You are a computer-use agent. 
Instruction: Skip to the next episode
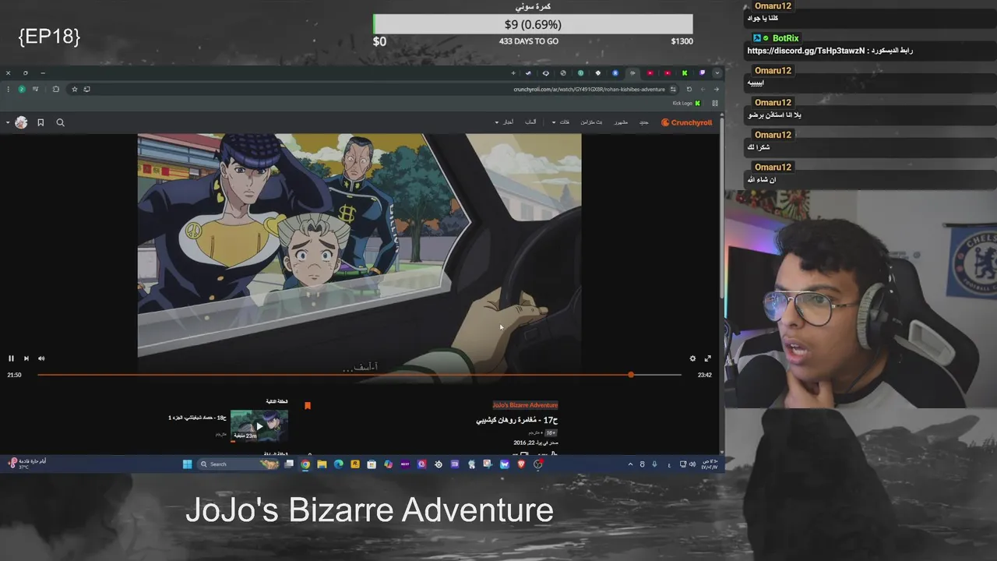point(26,358)
